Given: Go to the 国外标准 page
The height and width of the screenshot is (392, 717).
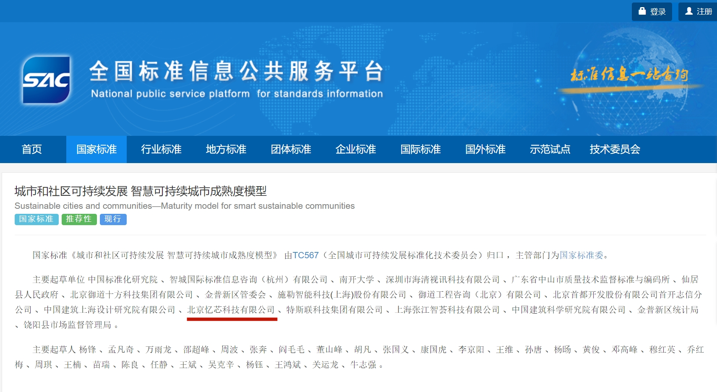Looking at the screenshot, I should point(485,149).
